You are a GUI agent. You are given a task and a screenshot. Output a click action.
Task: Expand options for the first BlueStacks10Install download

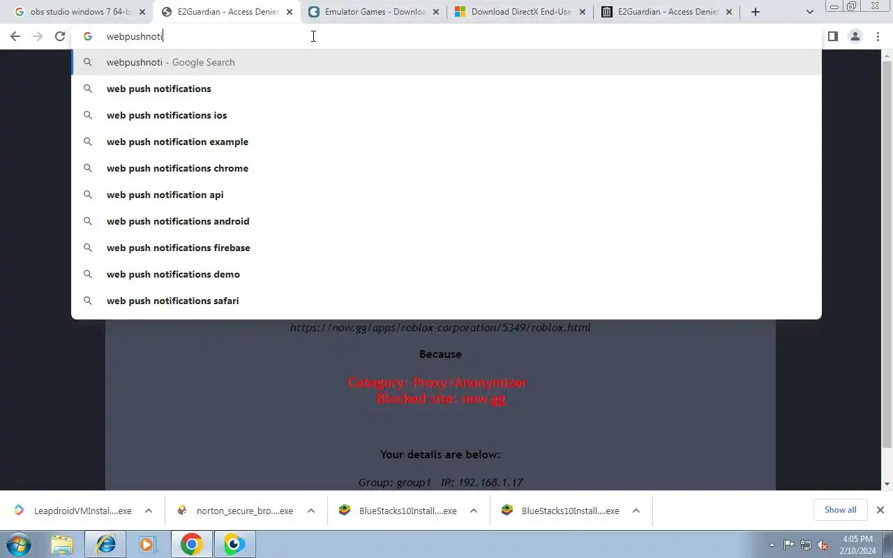(474, 511)
